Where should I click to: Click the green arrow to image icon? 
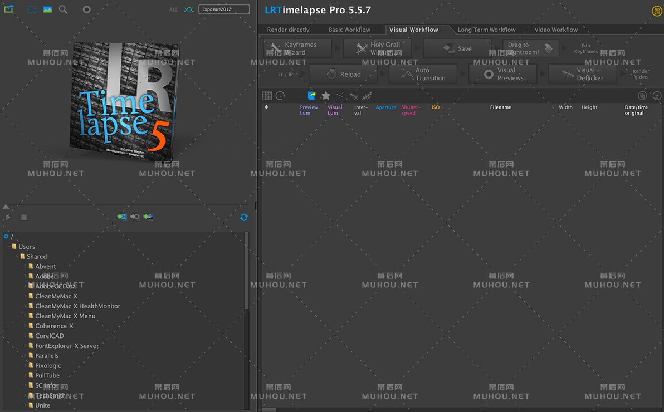[148, 217]
